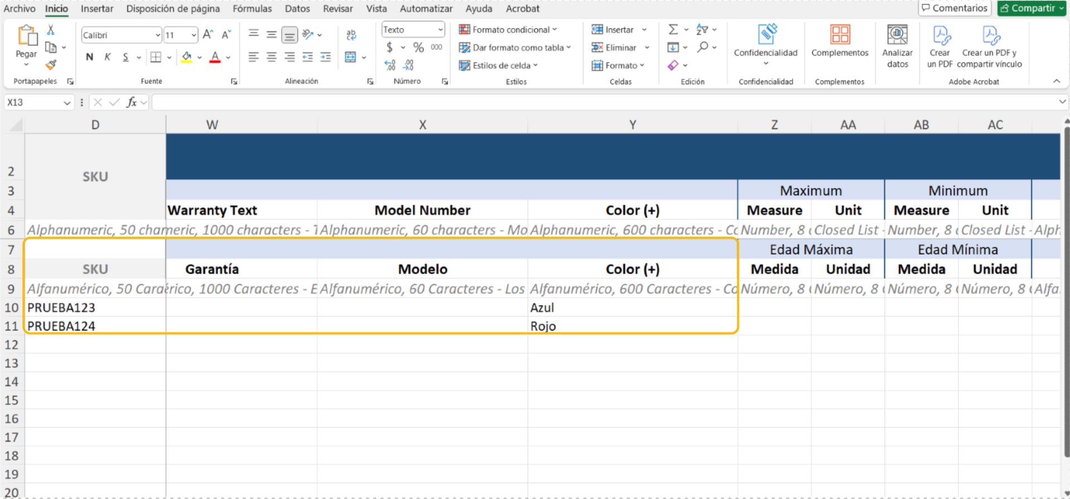This screenshot has height=499, width=1070.
Task: Click the Copy icon
Action: 51,47
